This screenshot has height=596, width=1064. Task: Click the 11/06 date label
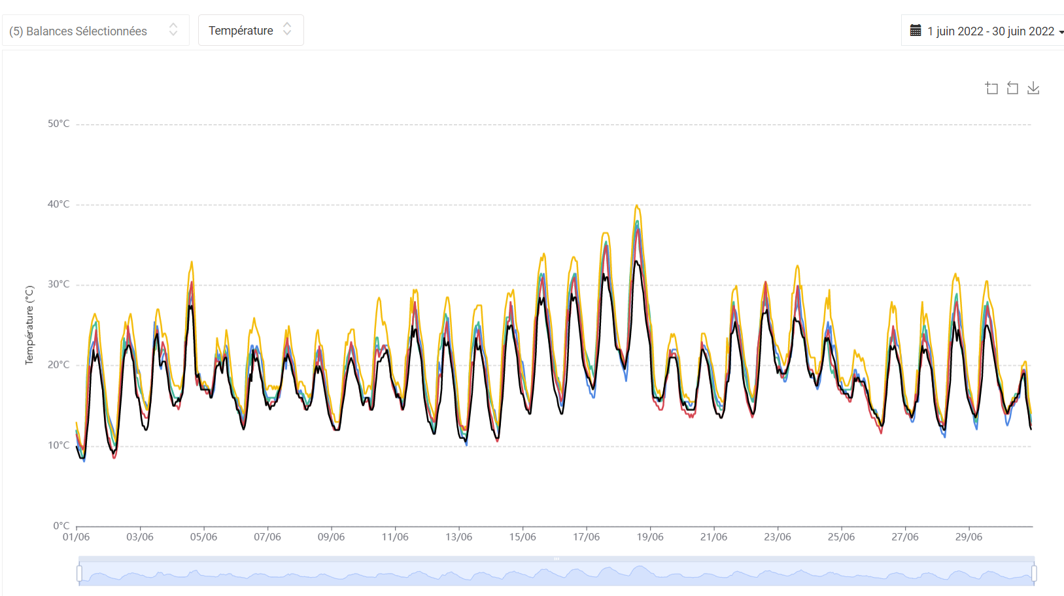395,537
